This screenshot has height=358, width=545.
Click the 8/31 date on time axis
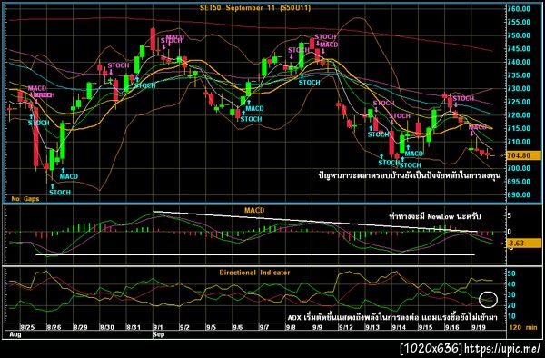(134, 327)
